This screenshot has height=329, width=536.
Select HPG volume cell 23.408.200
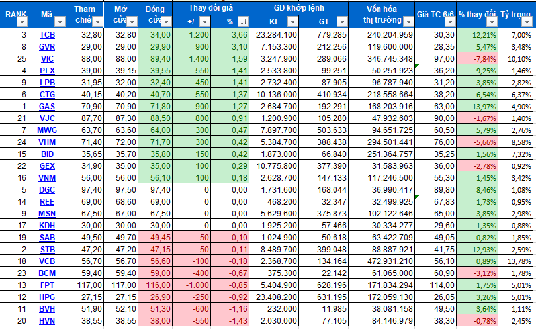coord(274,297)
